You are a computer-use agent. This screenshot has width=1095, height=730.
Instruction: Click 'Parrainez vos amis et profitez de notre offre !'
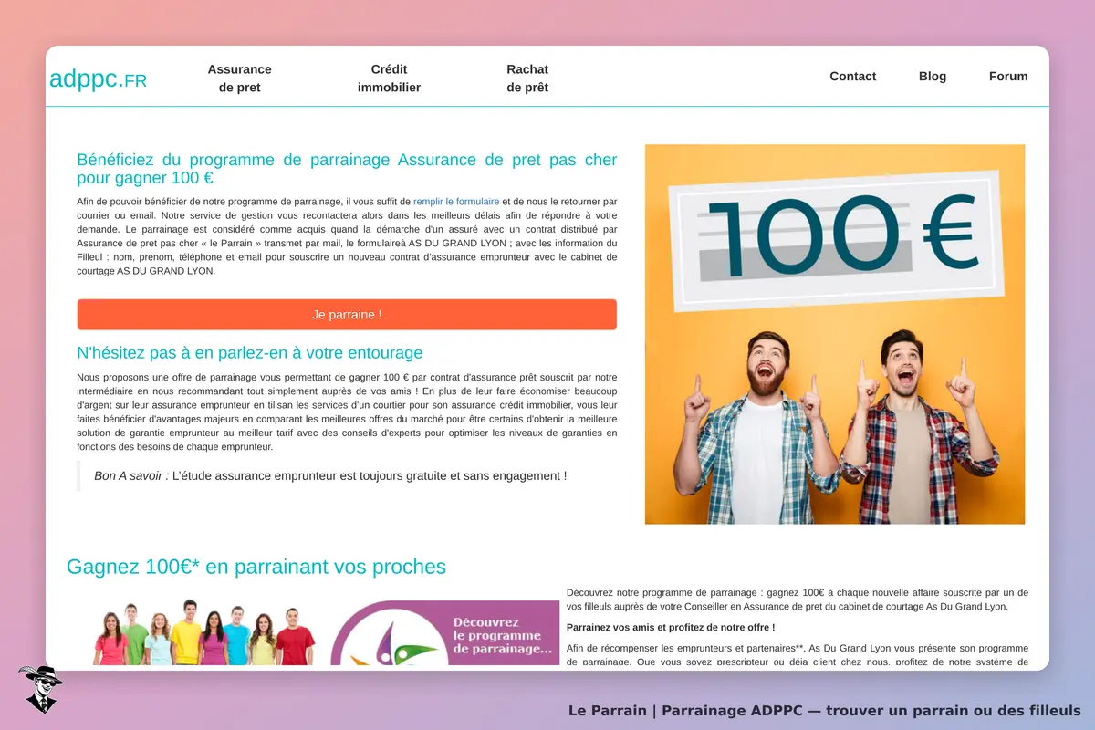pos(671,627)
